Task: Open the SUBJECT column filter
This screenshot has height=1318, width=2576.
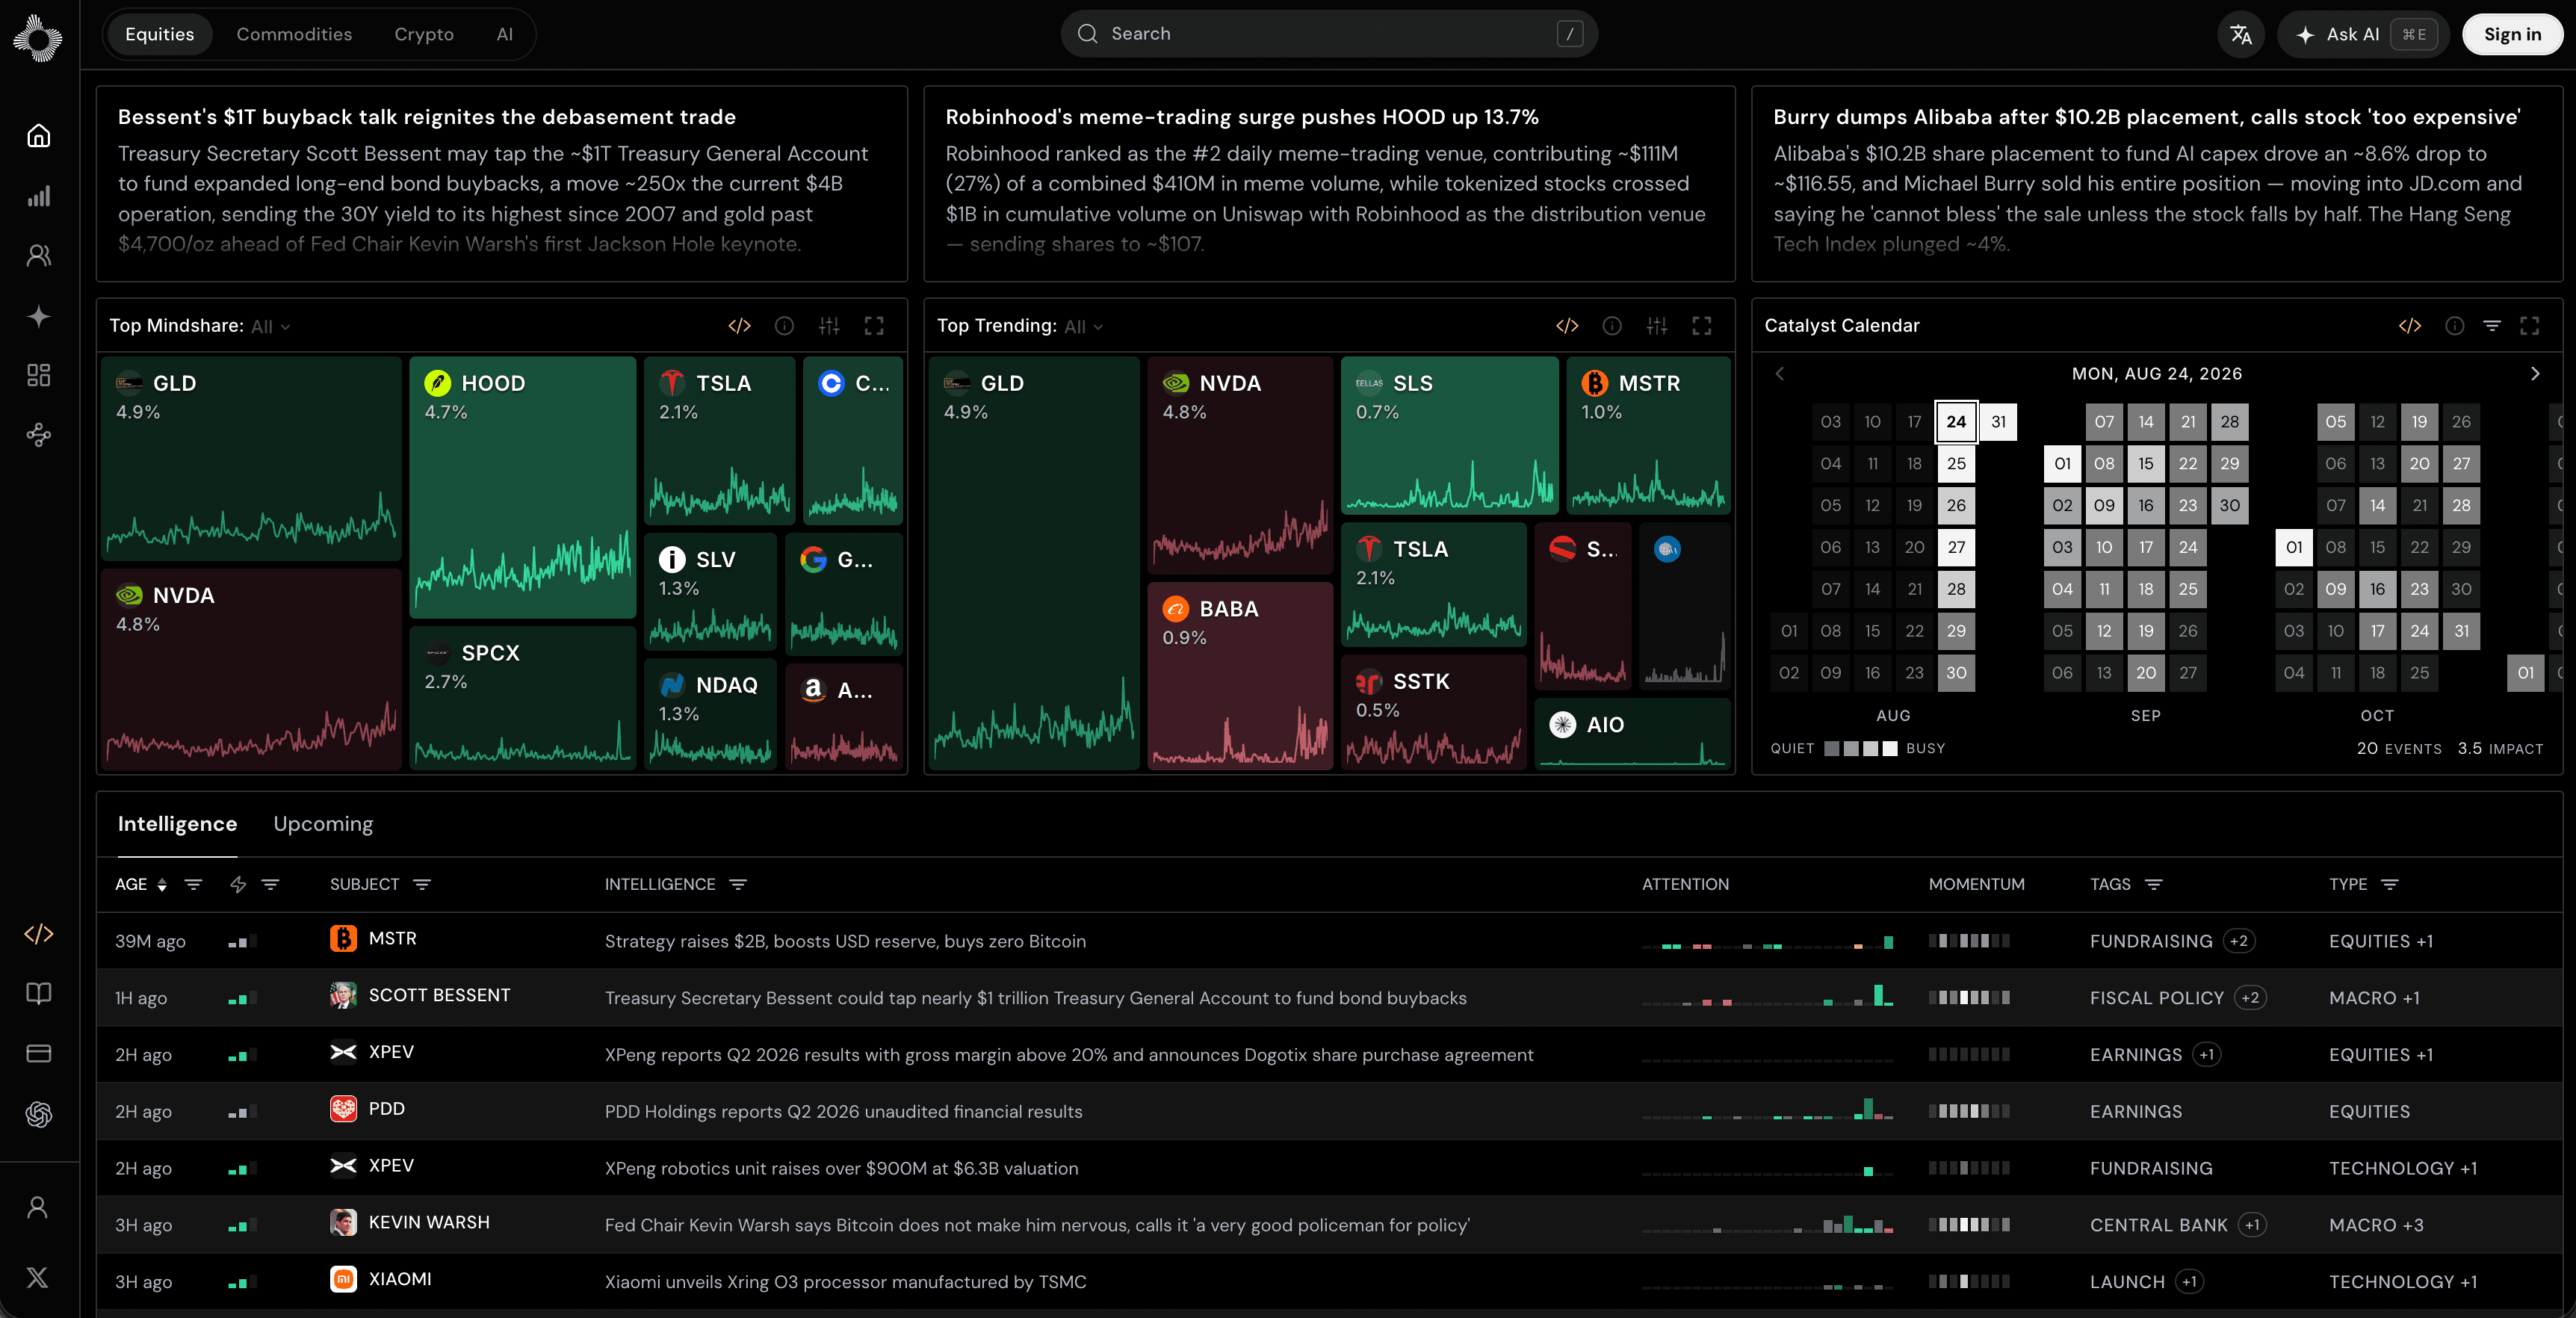Action: [422, 885]
